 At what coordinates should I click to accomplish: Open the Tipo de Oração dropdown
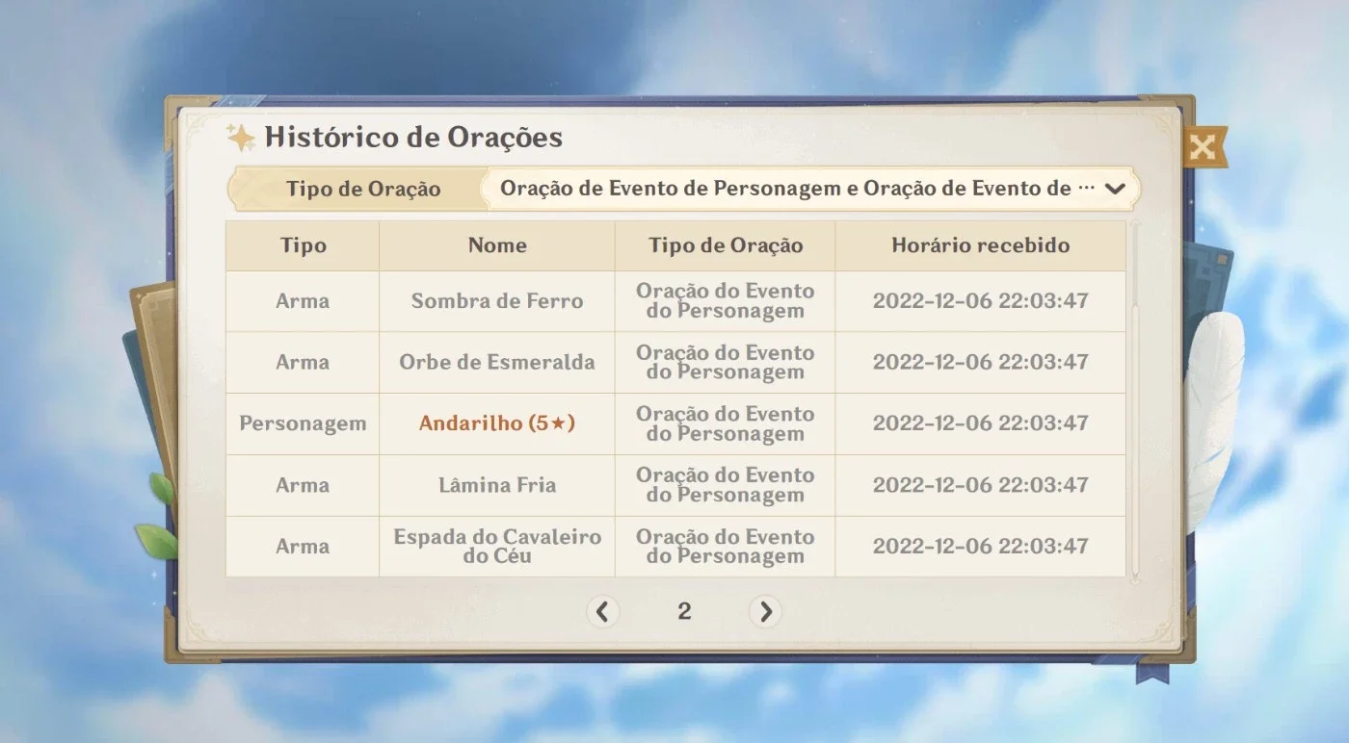click(x=810, y=189)
